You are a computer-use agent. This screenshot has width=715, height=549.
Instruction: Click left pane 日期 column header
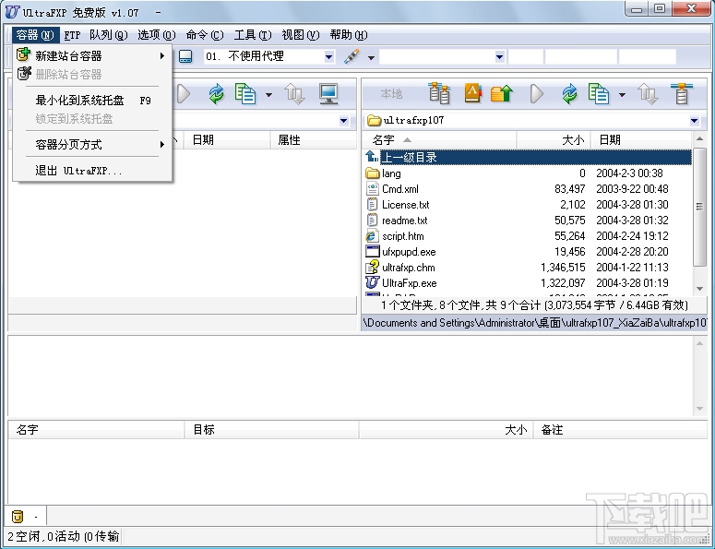(227, 140)
